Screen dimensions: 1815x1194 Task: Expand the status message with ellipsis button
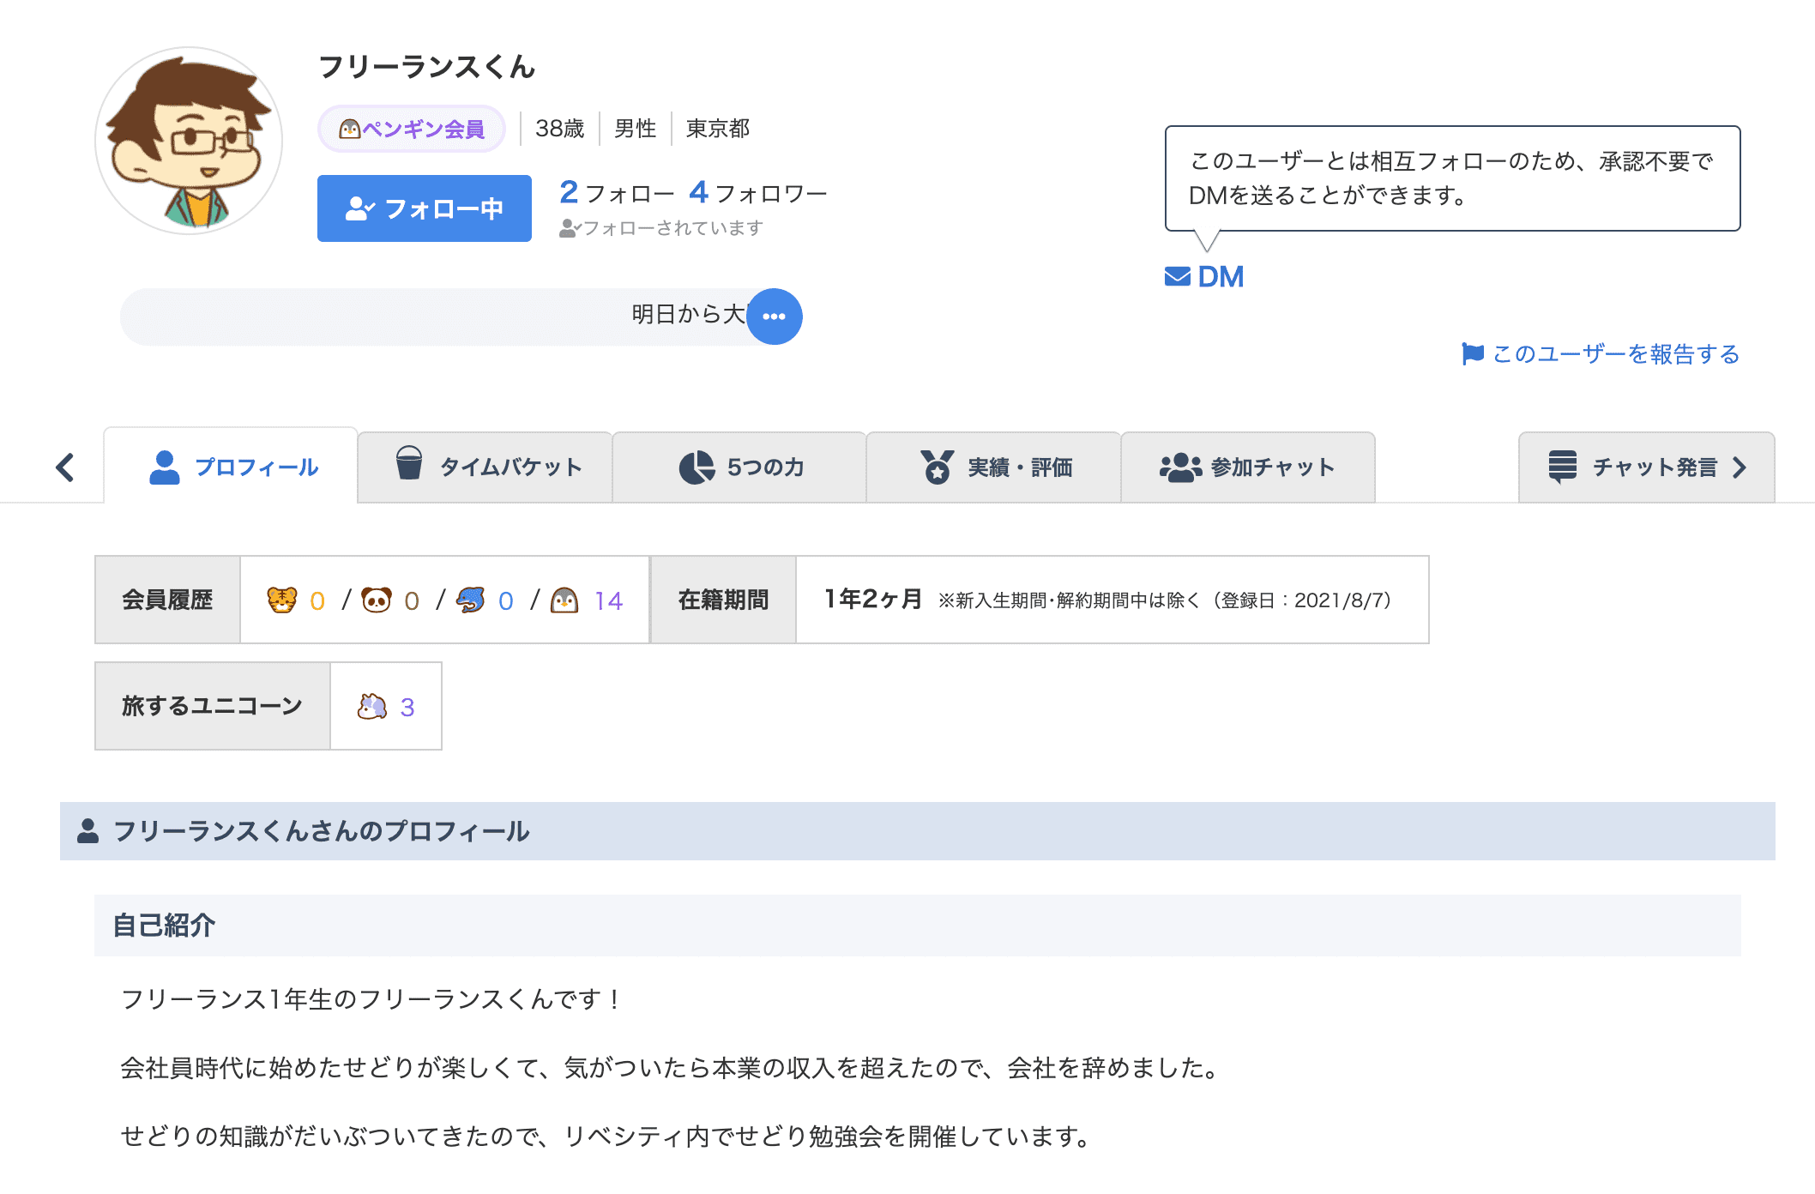774,317
